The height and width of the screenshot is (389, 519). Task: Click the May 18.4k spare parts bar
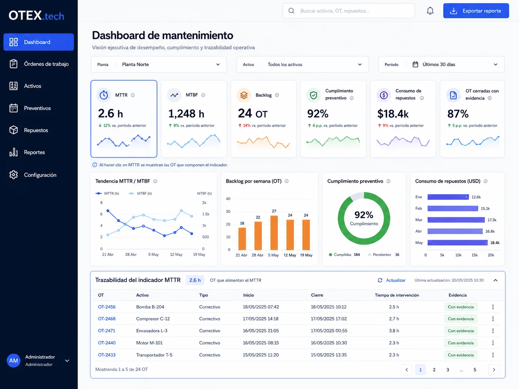pos(457,243)
